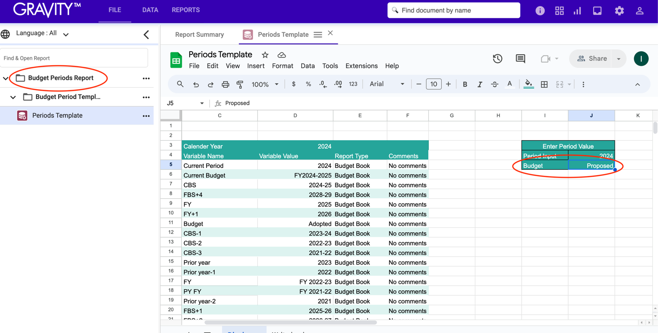Open the user profile icon

click(640, 11)
